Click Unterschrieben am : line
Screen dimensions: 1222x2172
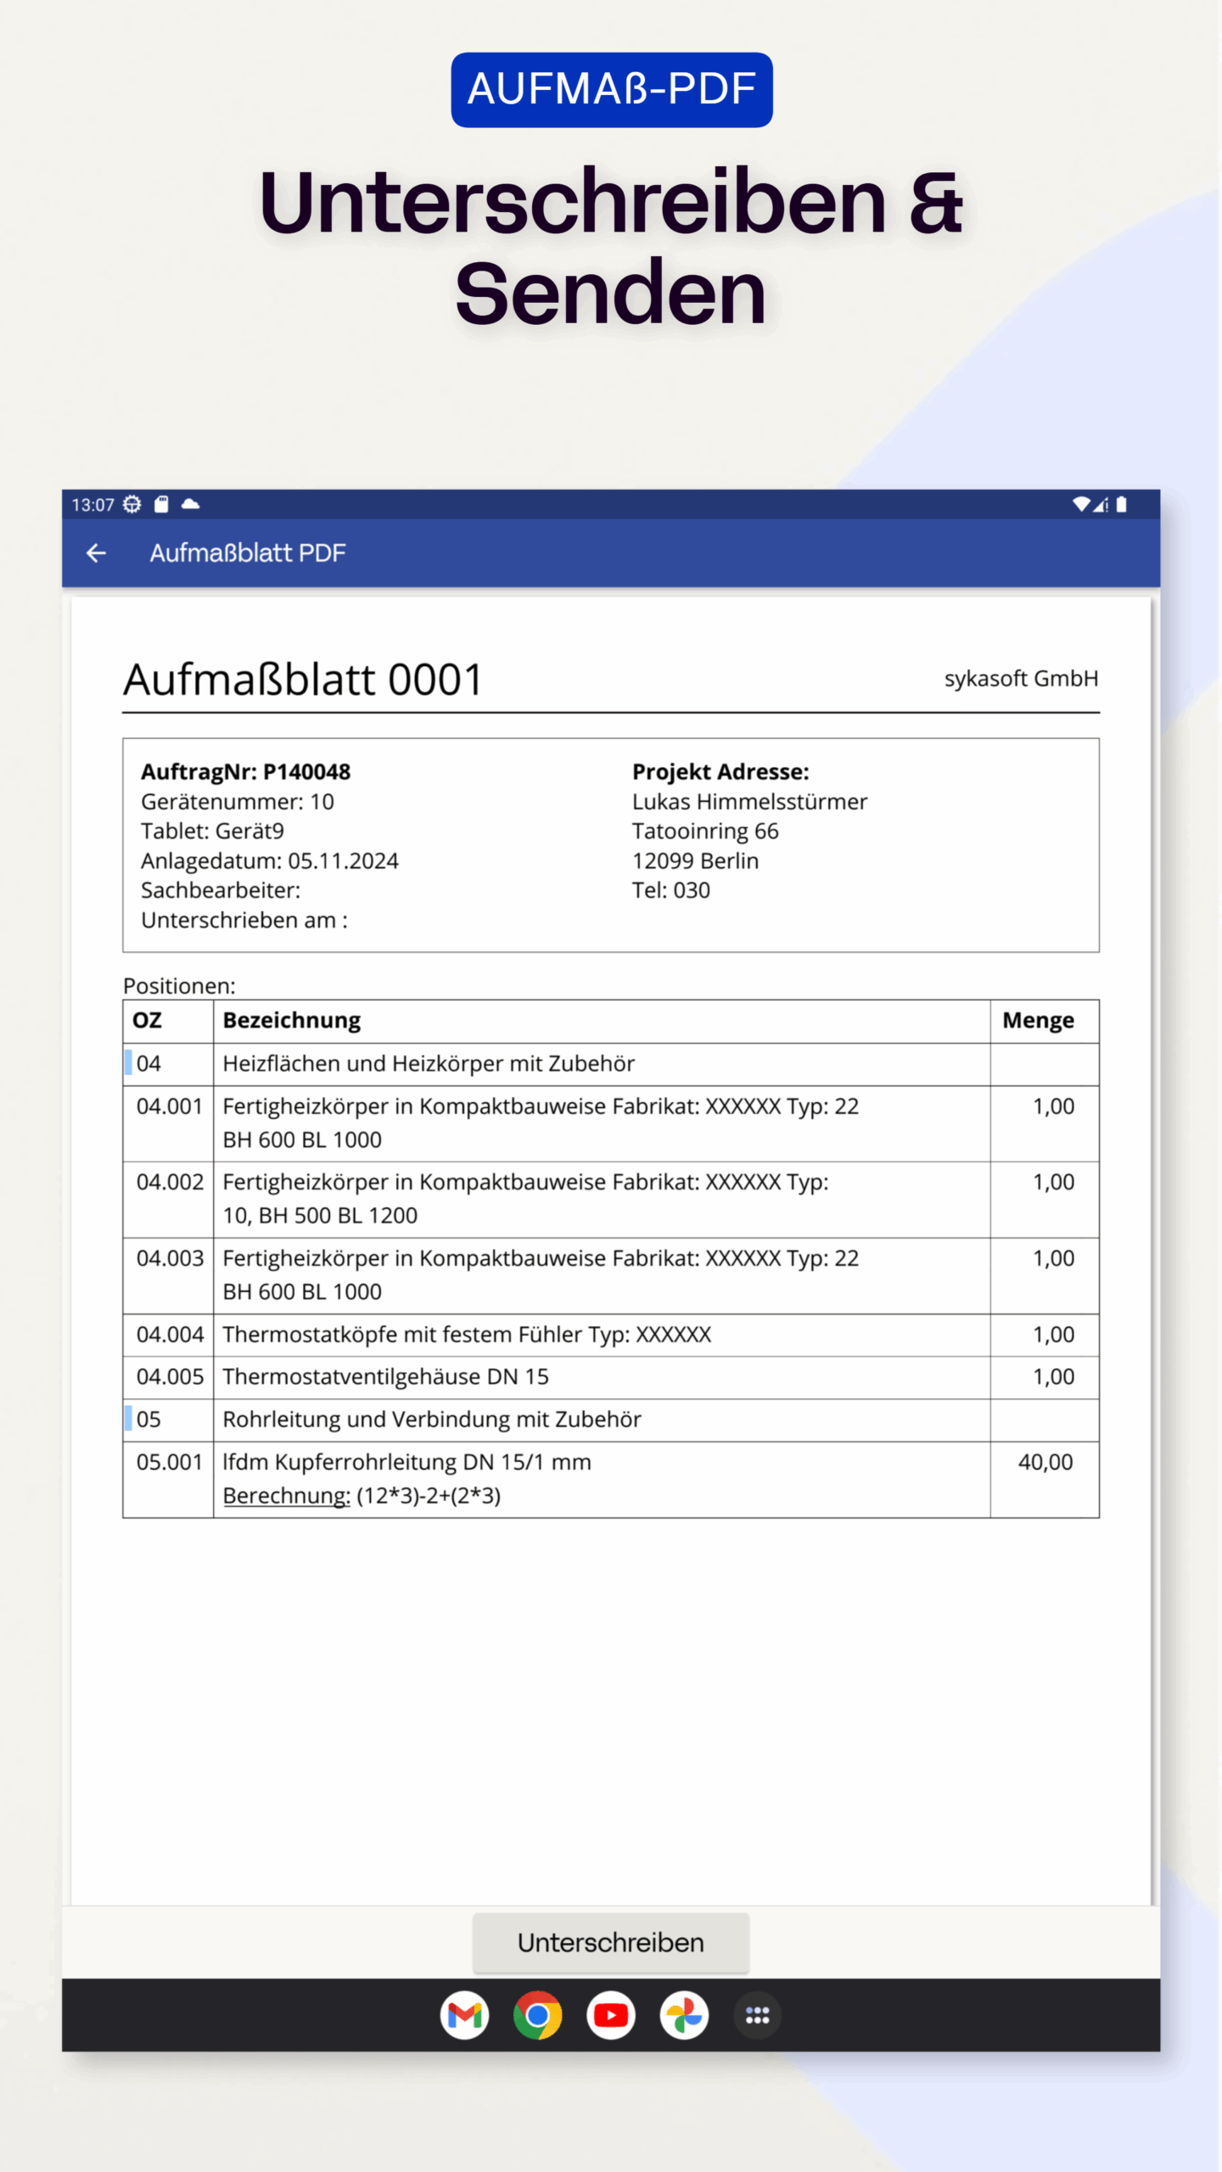[244, 921]
